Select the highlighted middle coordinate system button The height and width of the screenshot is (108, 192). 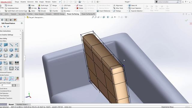coord(11,79)
